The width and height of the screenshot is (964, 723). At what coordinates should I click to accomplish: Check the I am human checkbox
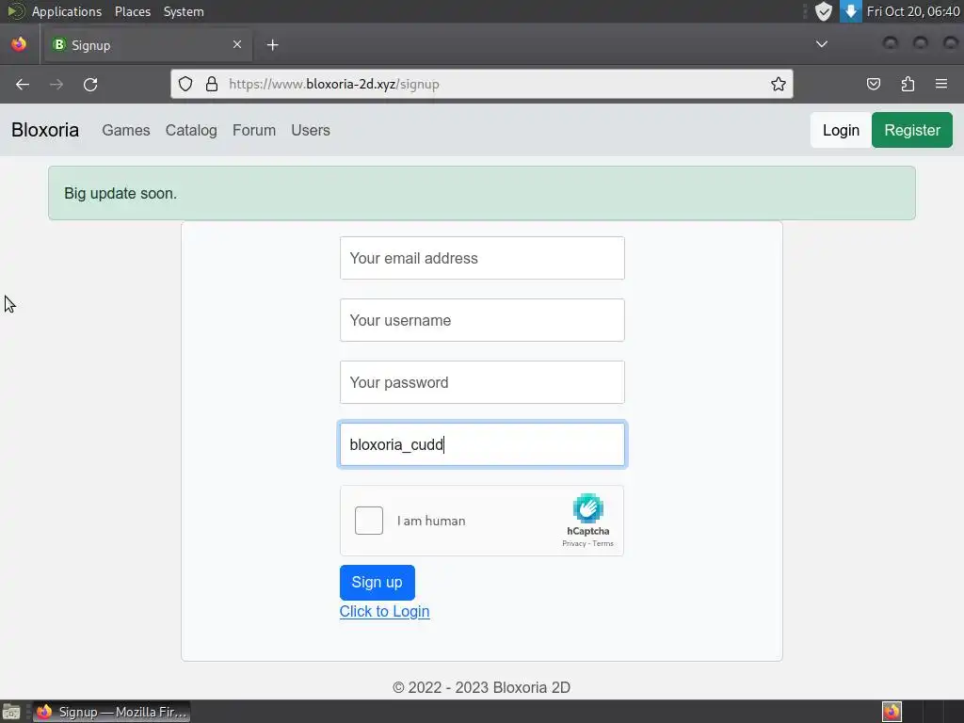369,521
